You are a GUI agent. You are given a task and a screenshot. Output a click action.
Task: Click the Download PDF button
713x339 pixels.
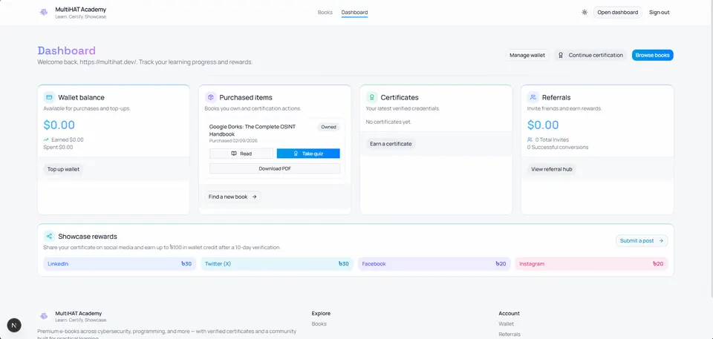[x=275, y=168]
